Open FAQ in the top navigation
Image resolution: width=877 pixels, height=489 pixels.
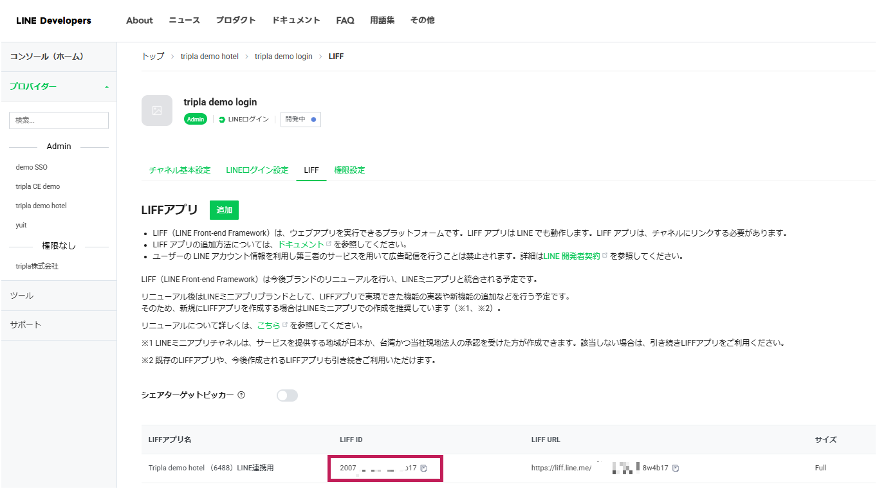(345, 21)
